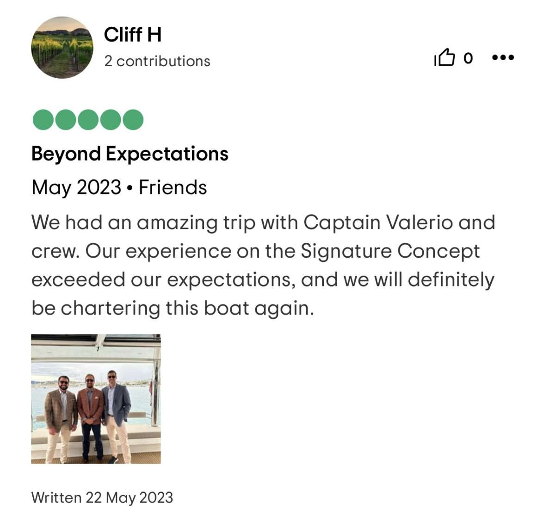Click the 2 contributions text
The width and height of the screenshot is (555, 514).
click(x=157, y=61)
